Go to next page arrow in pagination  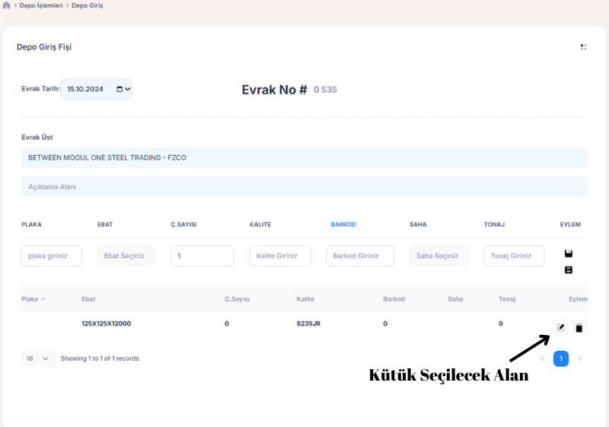tap(579, 358)
